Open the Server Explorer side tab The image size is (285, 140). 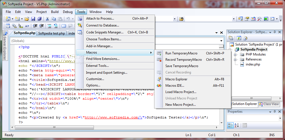pos(5,46)
